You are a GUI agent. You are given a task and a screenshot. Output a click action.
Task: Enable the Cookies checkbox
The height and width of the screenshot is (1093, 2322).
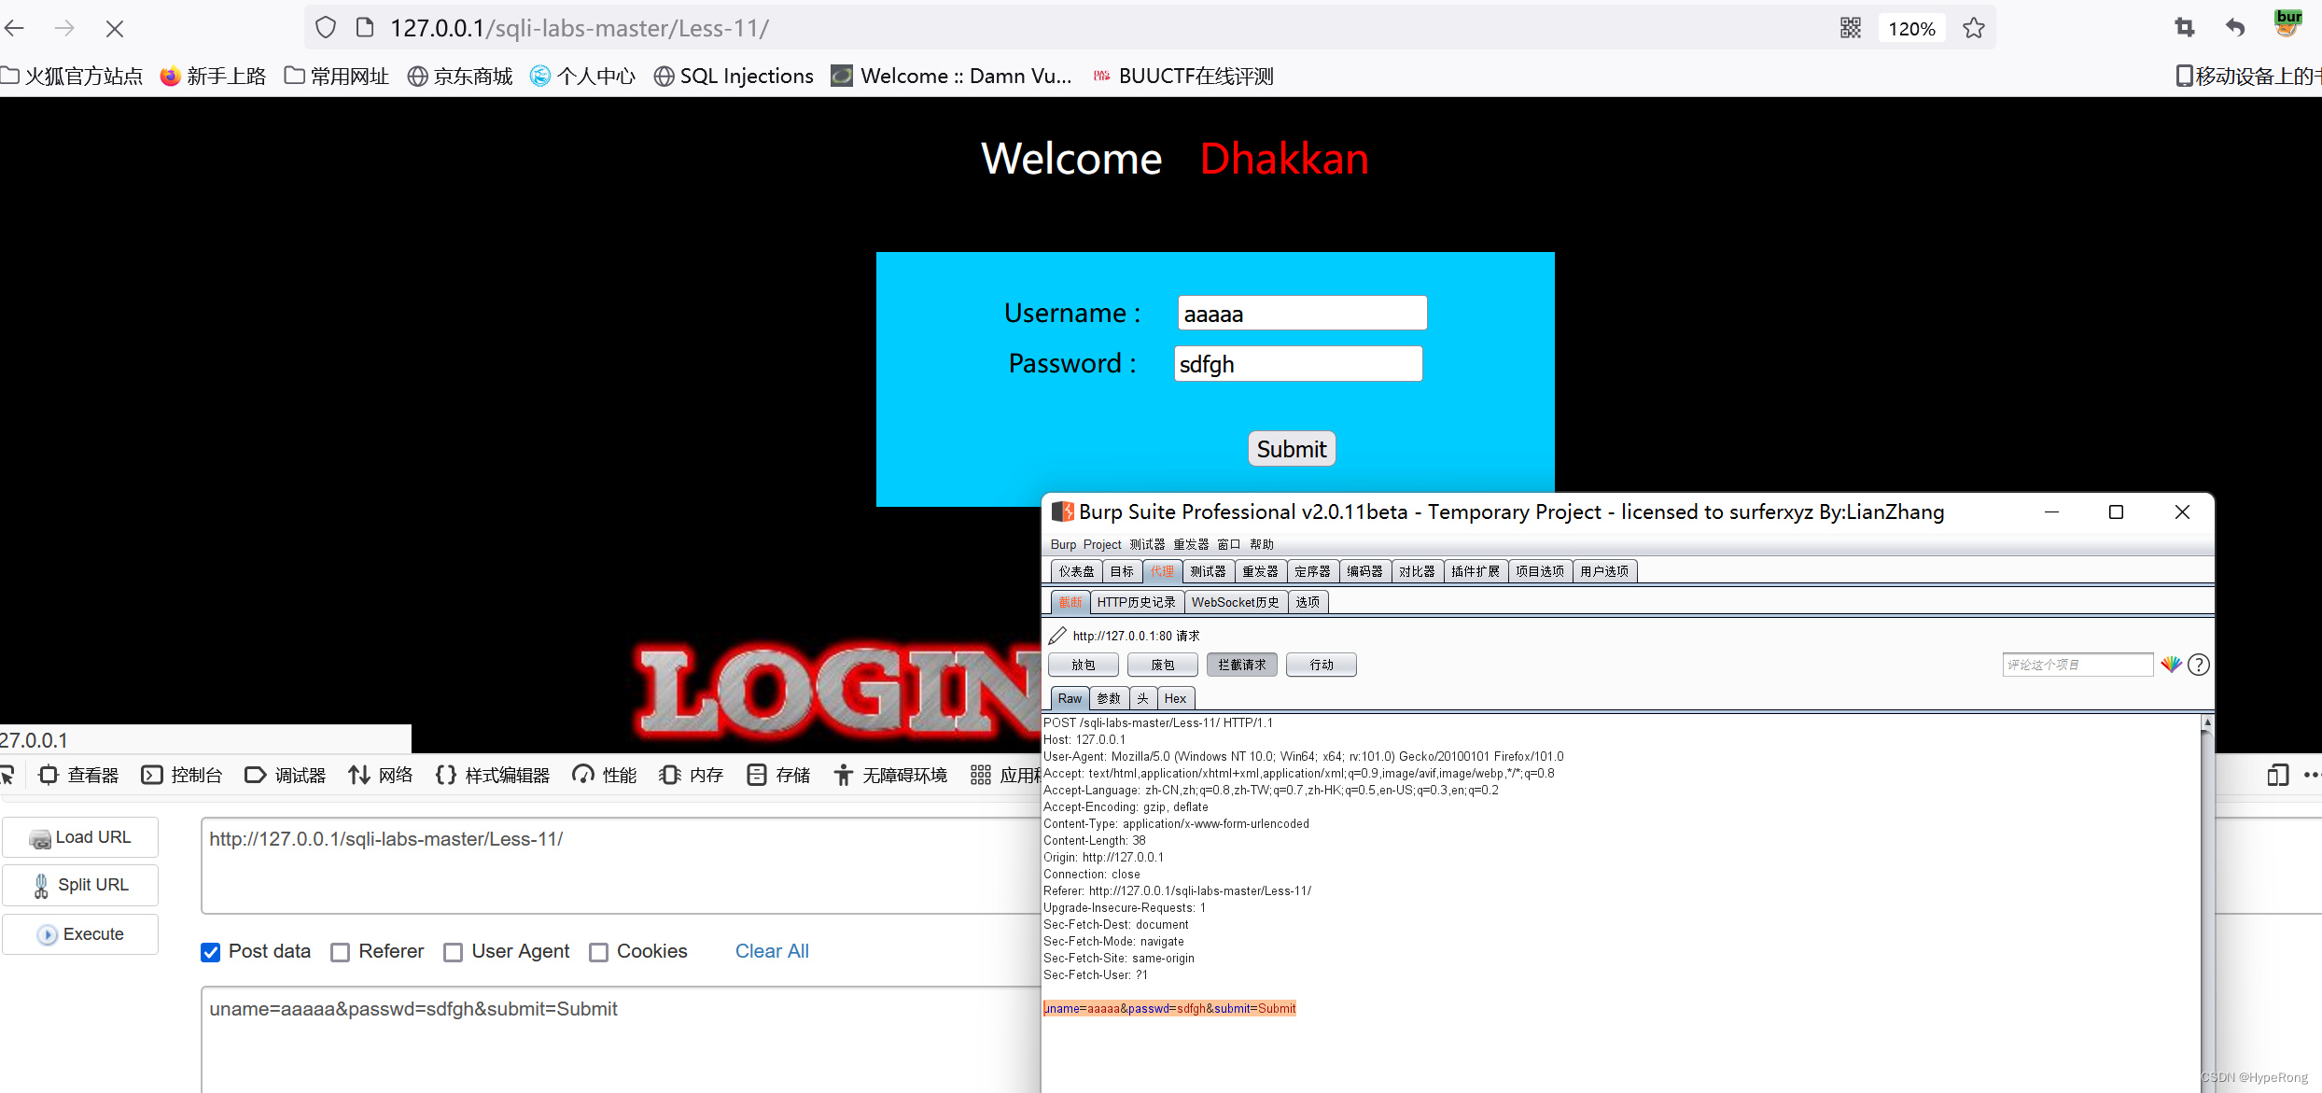pyautogui.click(x=599, y=952)
